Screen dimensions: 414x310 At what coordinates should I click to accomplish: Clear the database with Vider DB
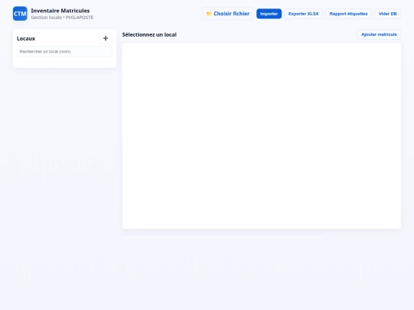[387, 14]
